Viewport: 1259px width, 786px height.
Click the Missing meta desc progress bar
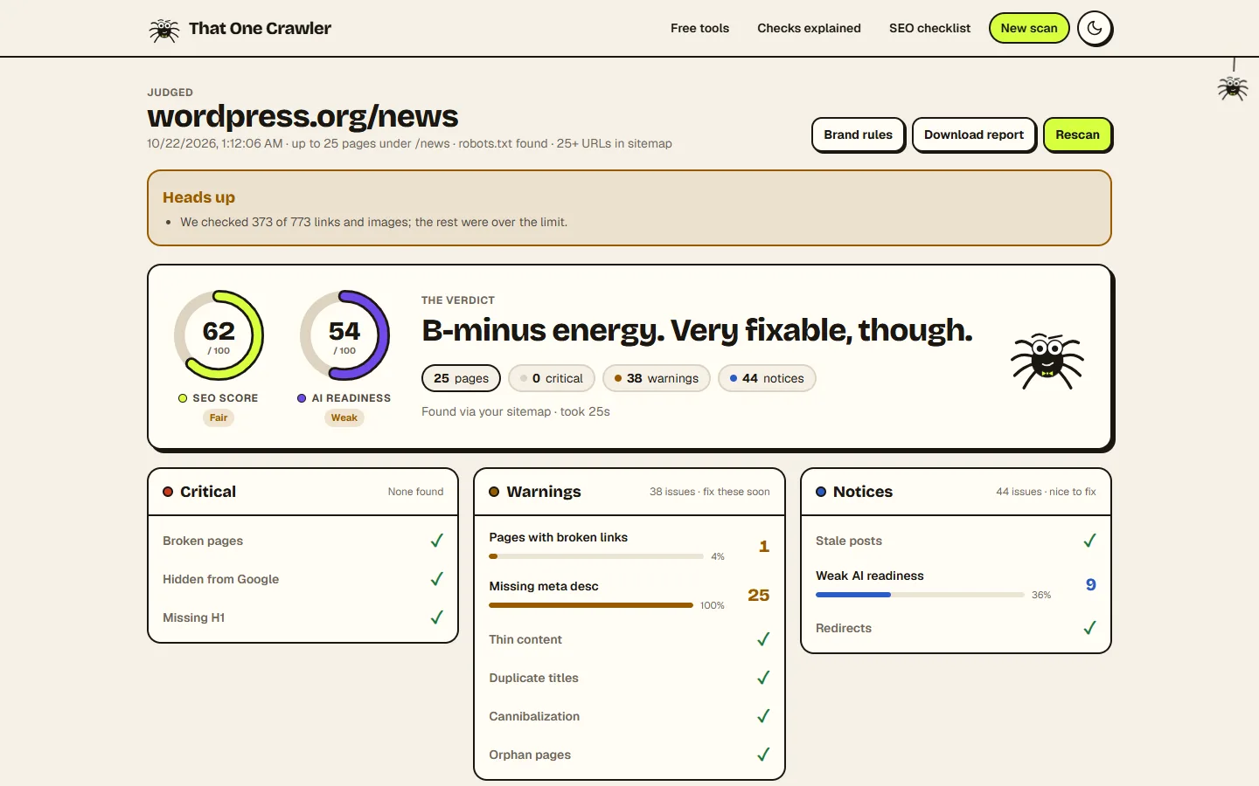(x=591, y=605)
